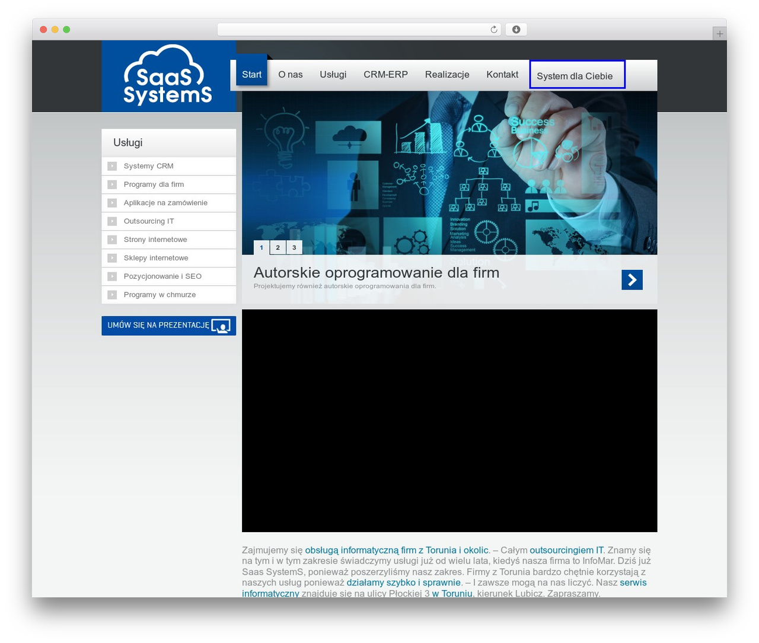Screen dimensions: 759x643
Task: Click the arrow icon beside Sklepy internetowe
Action: [112, 258]
